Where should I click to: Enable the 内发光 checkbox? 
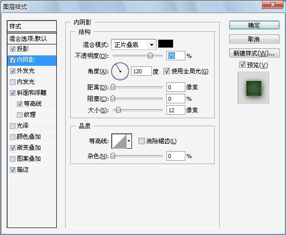(12, 82)
